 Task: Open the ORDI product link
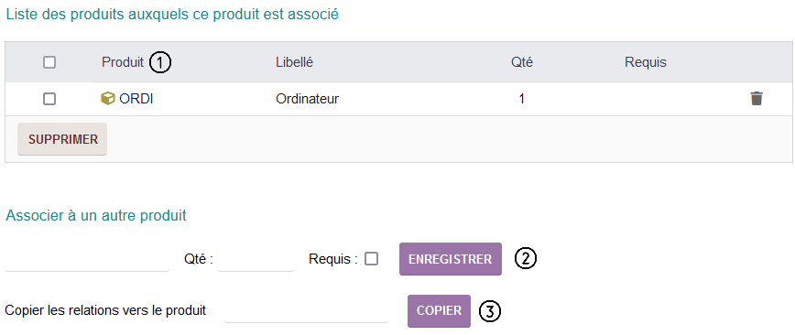click(136, 99)
